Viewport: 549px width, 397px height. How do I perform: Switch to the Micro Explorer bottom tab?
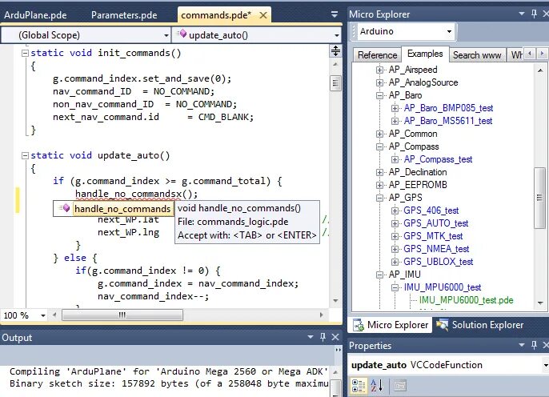coord(391,325)
